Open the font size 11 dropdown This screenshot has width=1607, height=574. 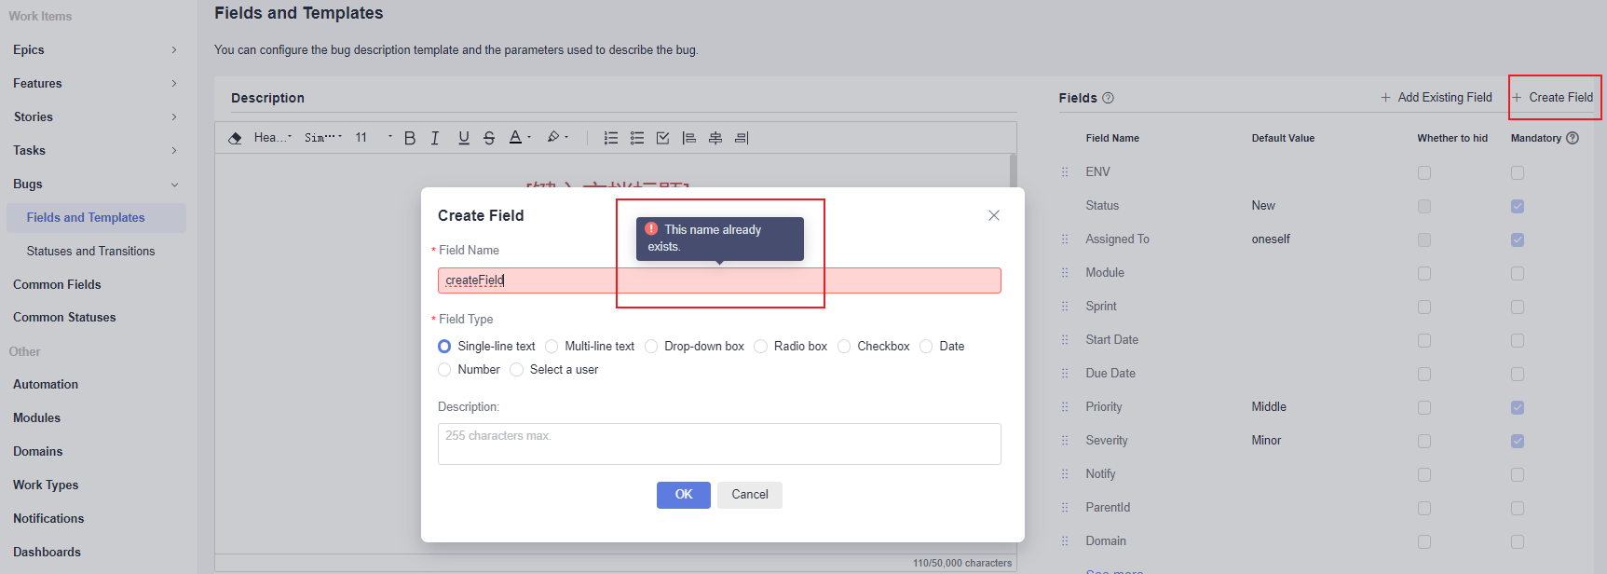point(373,138)
